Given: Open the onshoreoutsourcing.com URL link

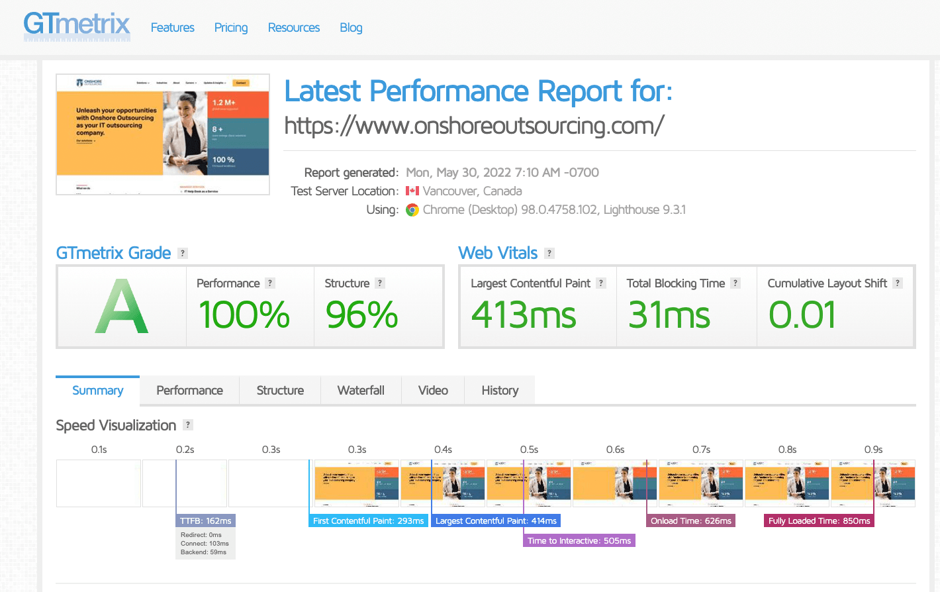Looking at the screenshot, I should click(474, 125).
